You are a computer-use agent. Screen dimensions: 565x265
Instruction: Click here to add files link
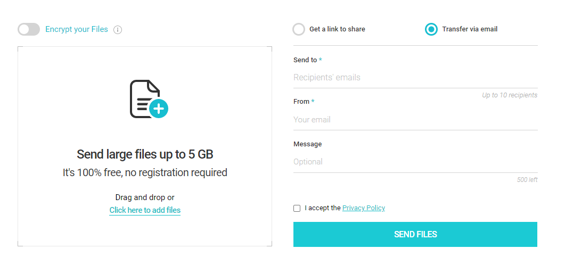click(145, 210)
